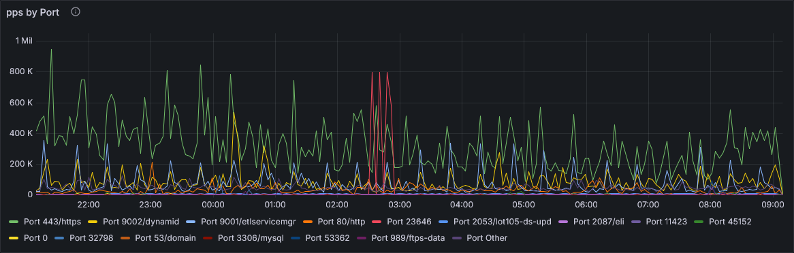
Task: Click the panel info icon beside the title
Action: pos(76,12)
